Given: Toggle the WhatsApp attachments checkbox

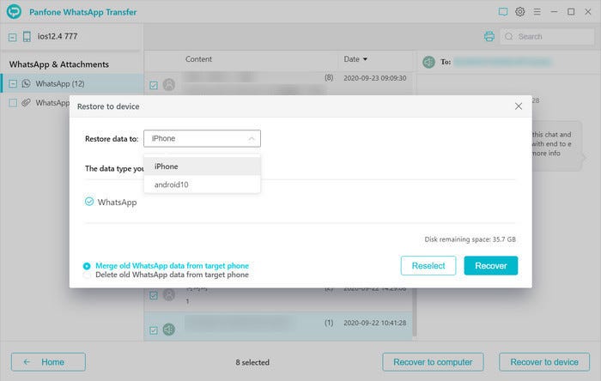Looking at the screenshot, I should click(x=13, y=103).
